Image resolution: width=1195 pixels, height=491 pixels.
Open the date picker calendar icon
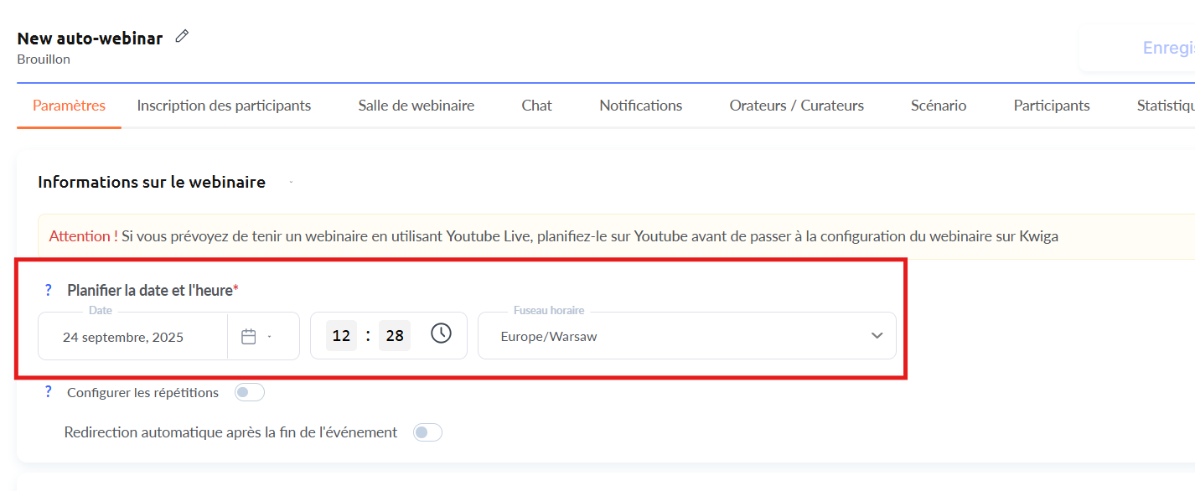click(x=248, y=337)
